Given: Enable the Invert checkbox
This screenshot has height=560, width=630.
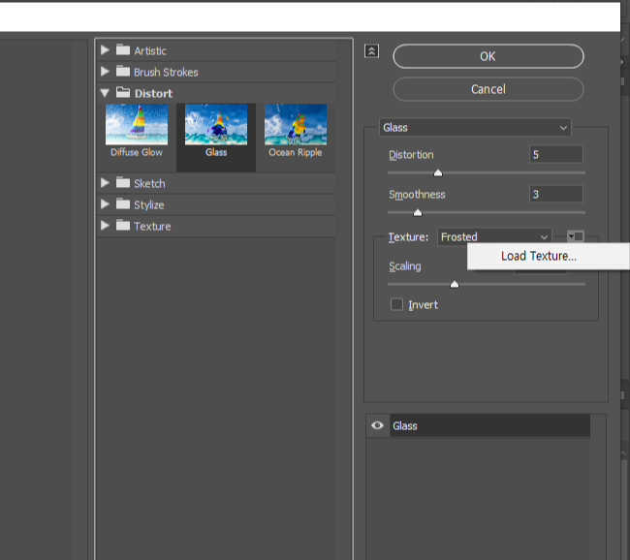Looking at the screenshot, I should (x=396, y=304).
